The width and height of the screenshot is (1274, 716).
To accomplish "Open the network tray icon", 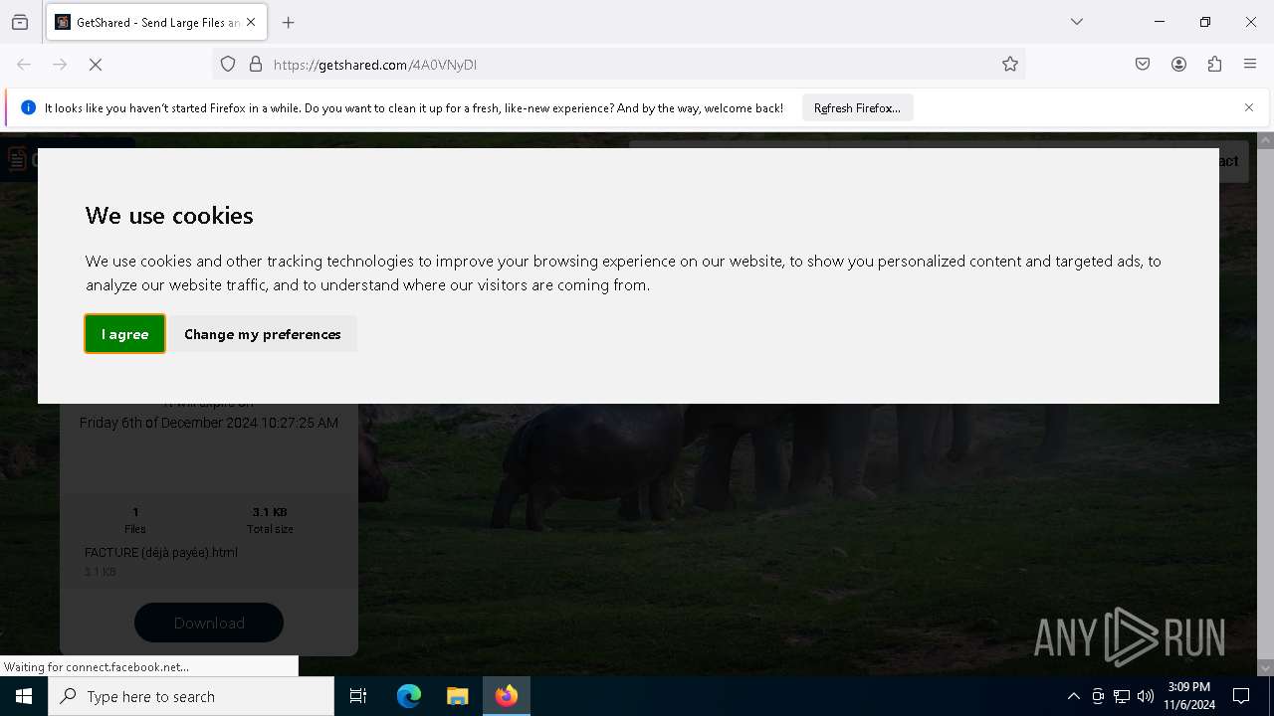I will [x=1122, y=696].
